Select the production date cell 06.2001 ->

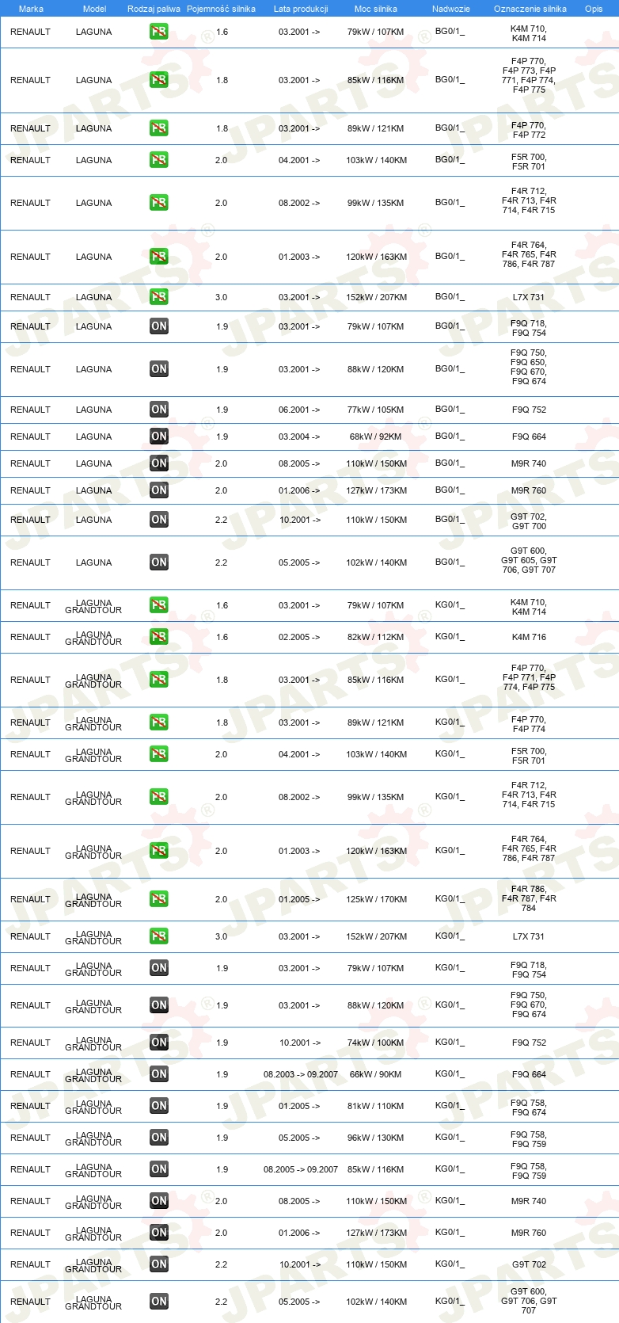pyautogui.click(x=299, y=410)
